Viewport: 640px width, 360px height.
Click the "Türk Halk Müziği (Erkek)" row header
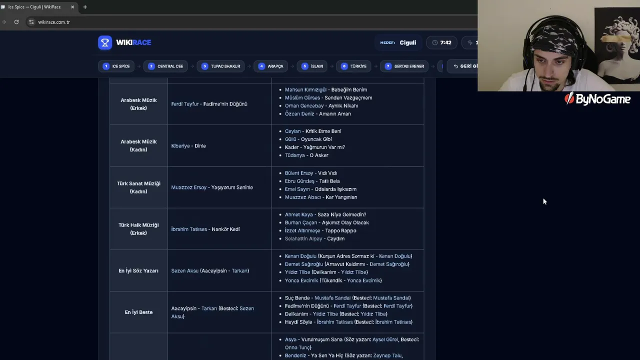(138, 229)
